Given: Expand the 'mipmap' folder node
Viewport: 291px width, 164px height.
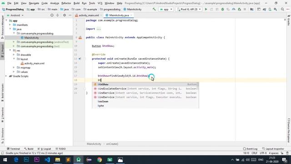Looking at the screenshot, I should [14, 67].
